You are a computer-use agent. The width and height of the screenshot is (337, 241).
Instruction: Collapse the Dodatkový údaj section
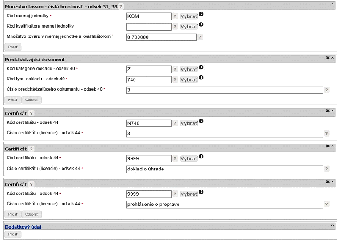tap(333, 225)
